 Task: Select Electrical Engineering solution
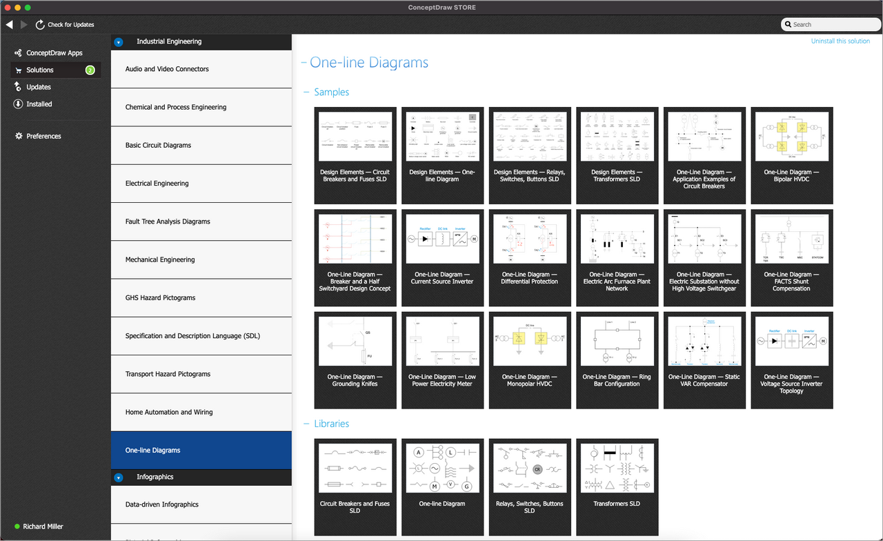(x=201, y=184)
